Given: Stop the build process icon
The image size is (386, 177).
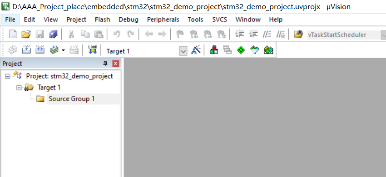Looking at the screenshot, I should pos(74,50).
